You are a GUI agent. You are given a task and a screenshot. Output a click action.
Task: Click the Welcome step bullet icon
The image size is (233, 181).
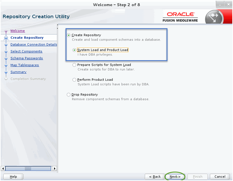(6, 31)
